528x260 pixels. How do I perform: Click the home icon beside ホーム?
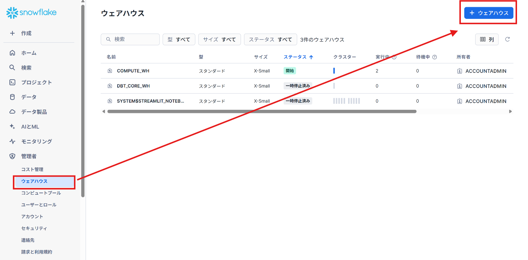pos(12,53)
